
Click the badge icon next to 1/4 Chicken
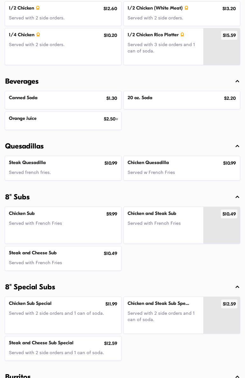tap(38, 35)
